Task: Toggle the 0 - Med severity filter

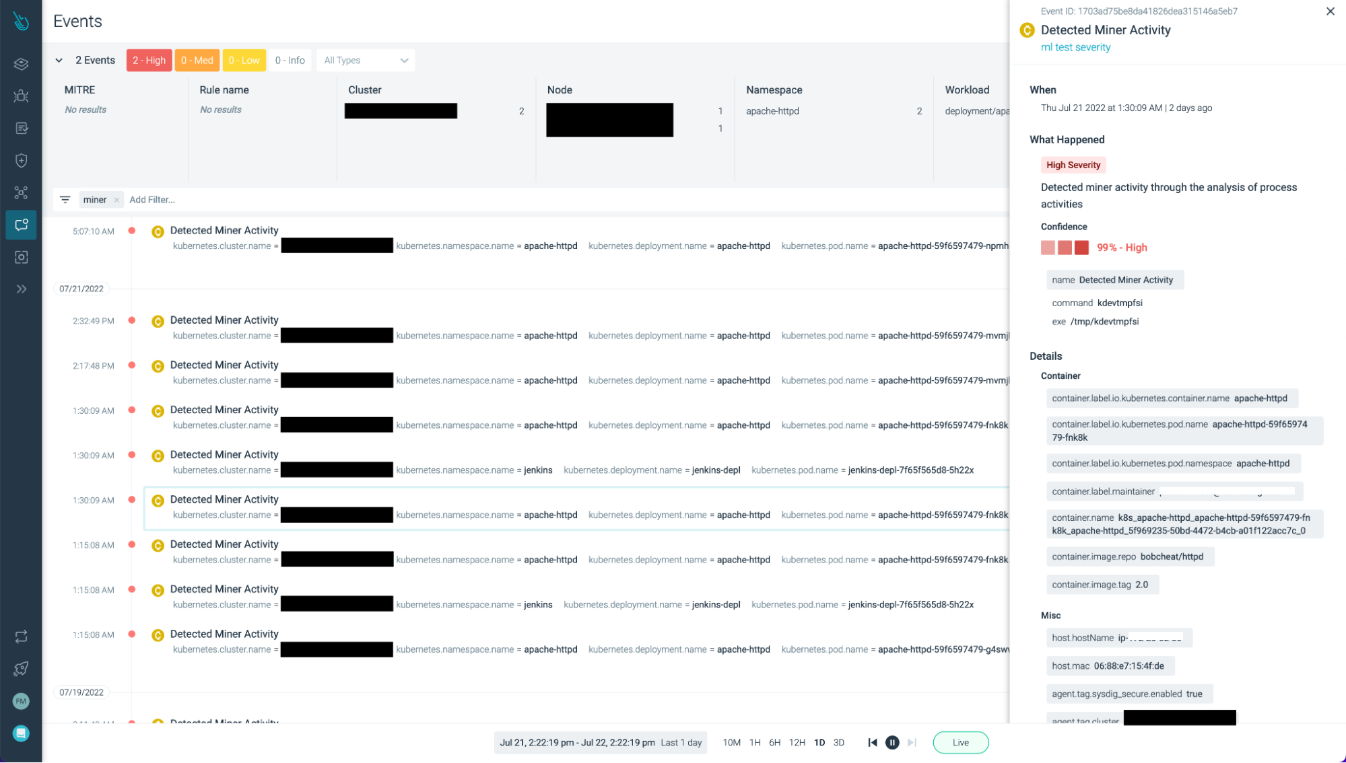Action: (x=197, y=60)
